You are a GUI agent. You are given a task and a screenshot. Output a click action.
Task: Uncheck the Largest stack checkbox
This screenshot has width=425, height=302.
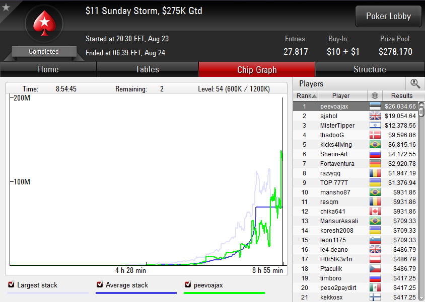click(x=11, y=284)
